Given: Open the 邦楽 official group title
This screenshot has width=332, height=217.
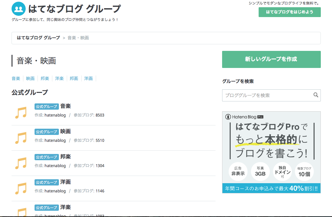Looking at the screenshot, I should [65, 157].
